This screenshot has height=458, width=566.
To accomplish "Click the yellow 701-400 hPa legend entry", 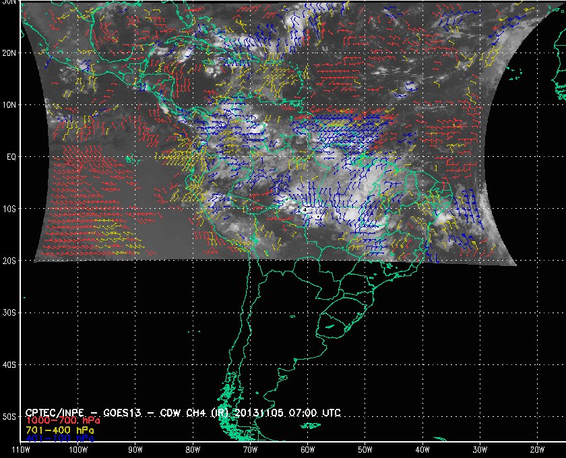I will coord(59,430).
